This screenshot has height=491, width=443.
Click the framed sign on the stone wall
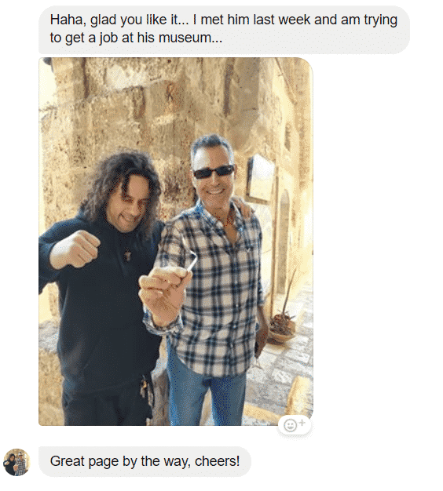pyautogui.click(x=261, y=178)
